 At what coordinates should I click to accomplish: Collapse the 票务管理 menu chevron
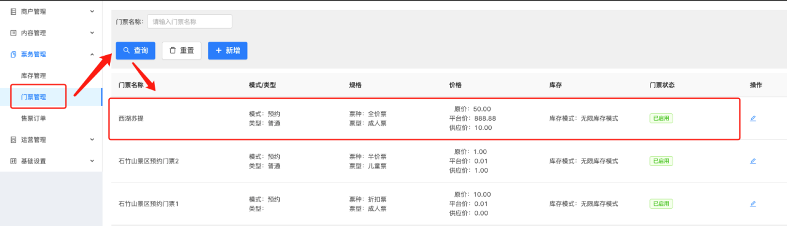pyautogui.click(x=92, y=54)
